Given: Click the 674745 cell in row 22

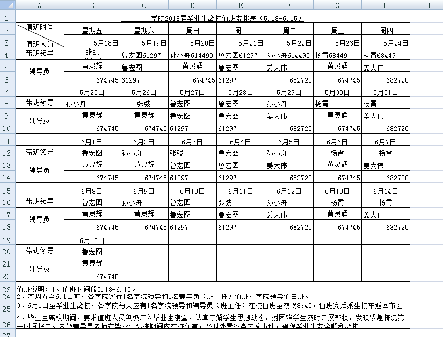Looking at the screenshot, I should [92, 276].
